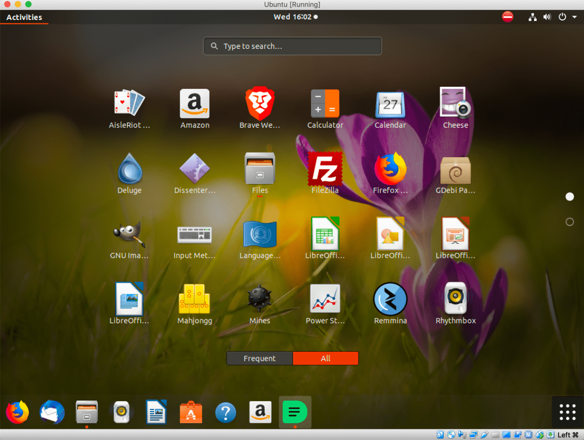
Task: Launch Language Support
Action: [x=260, y=238]
